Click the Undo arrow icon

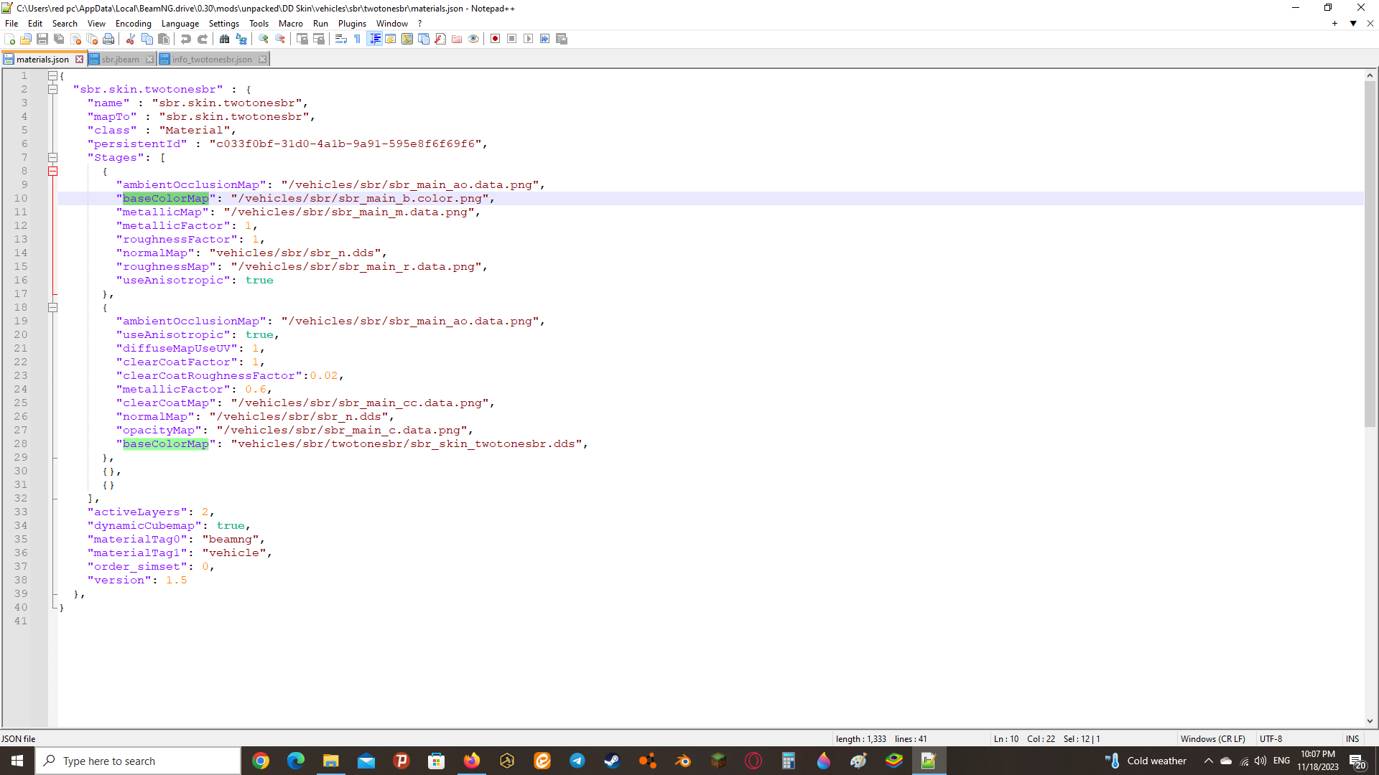(186, 39)
